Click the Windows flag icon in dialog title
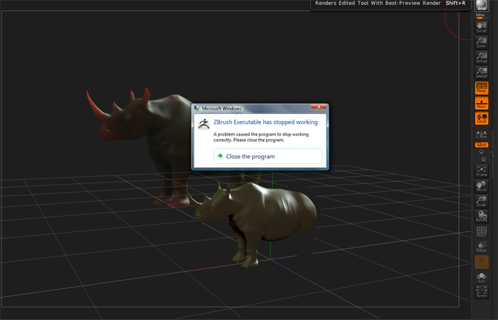 (197, 109)
